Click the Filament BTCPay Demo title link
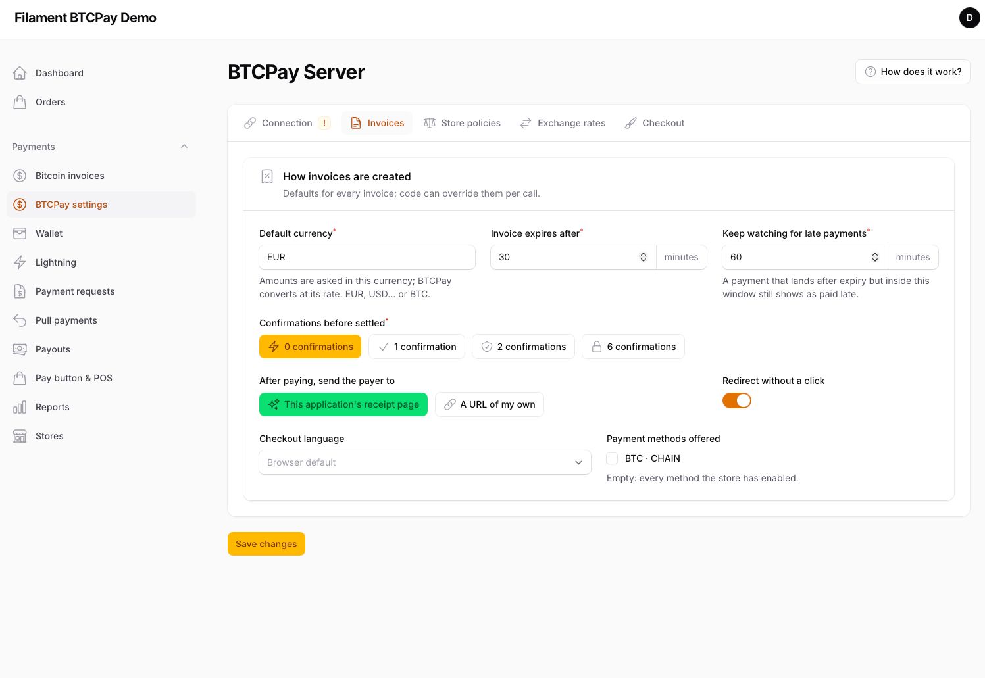 (x=86, y=18)
